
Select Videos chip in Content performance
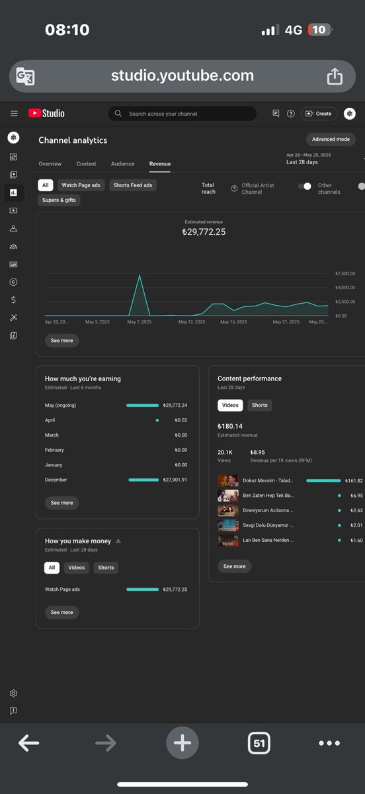click(230, 405)
